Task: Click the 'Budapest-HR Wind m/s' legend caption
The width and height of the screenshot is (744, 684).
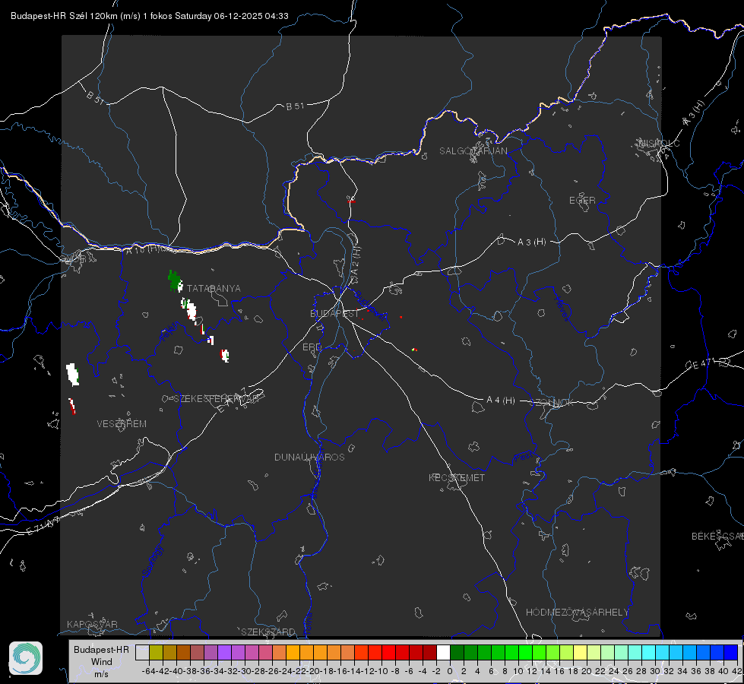Action: pos(102,661)
